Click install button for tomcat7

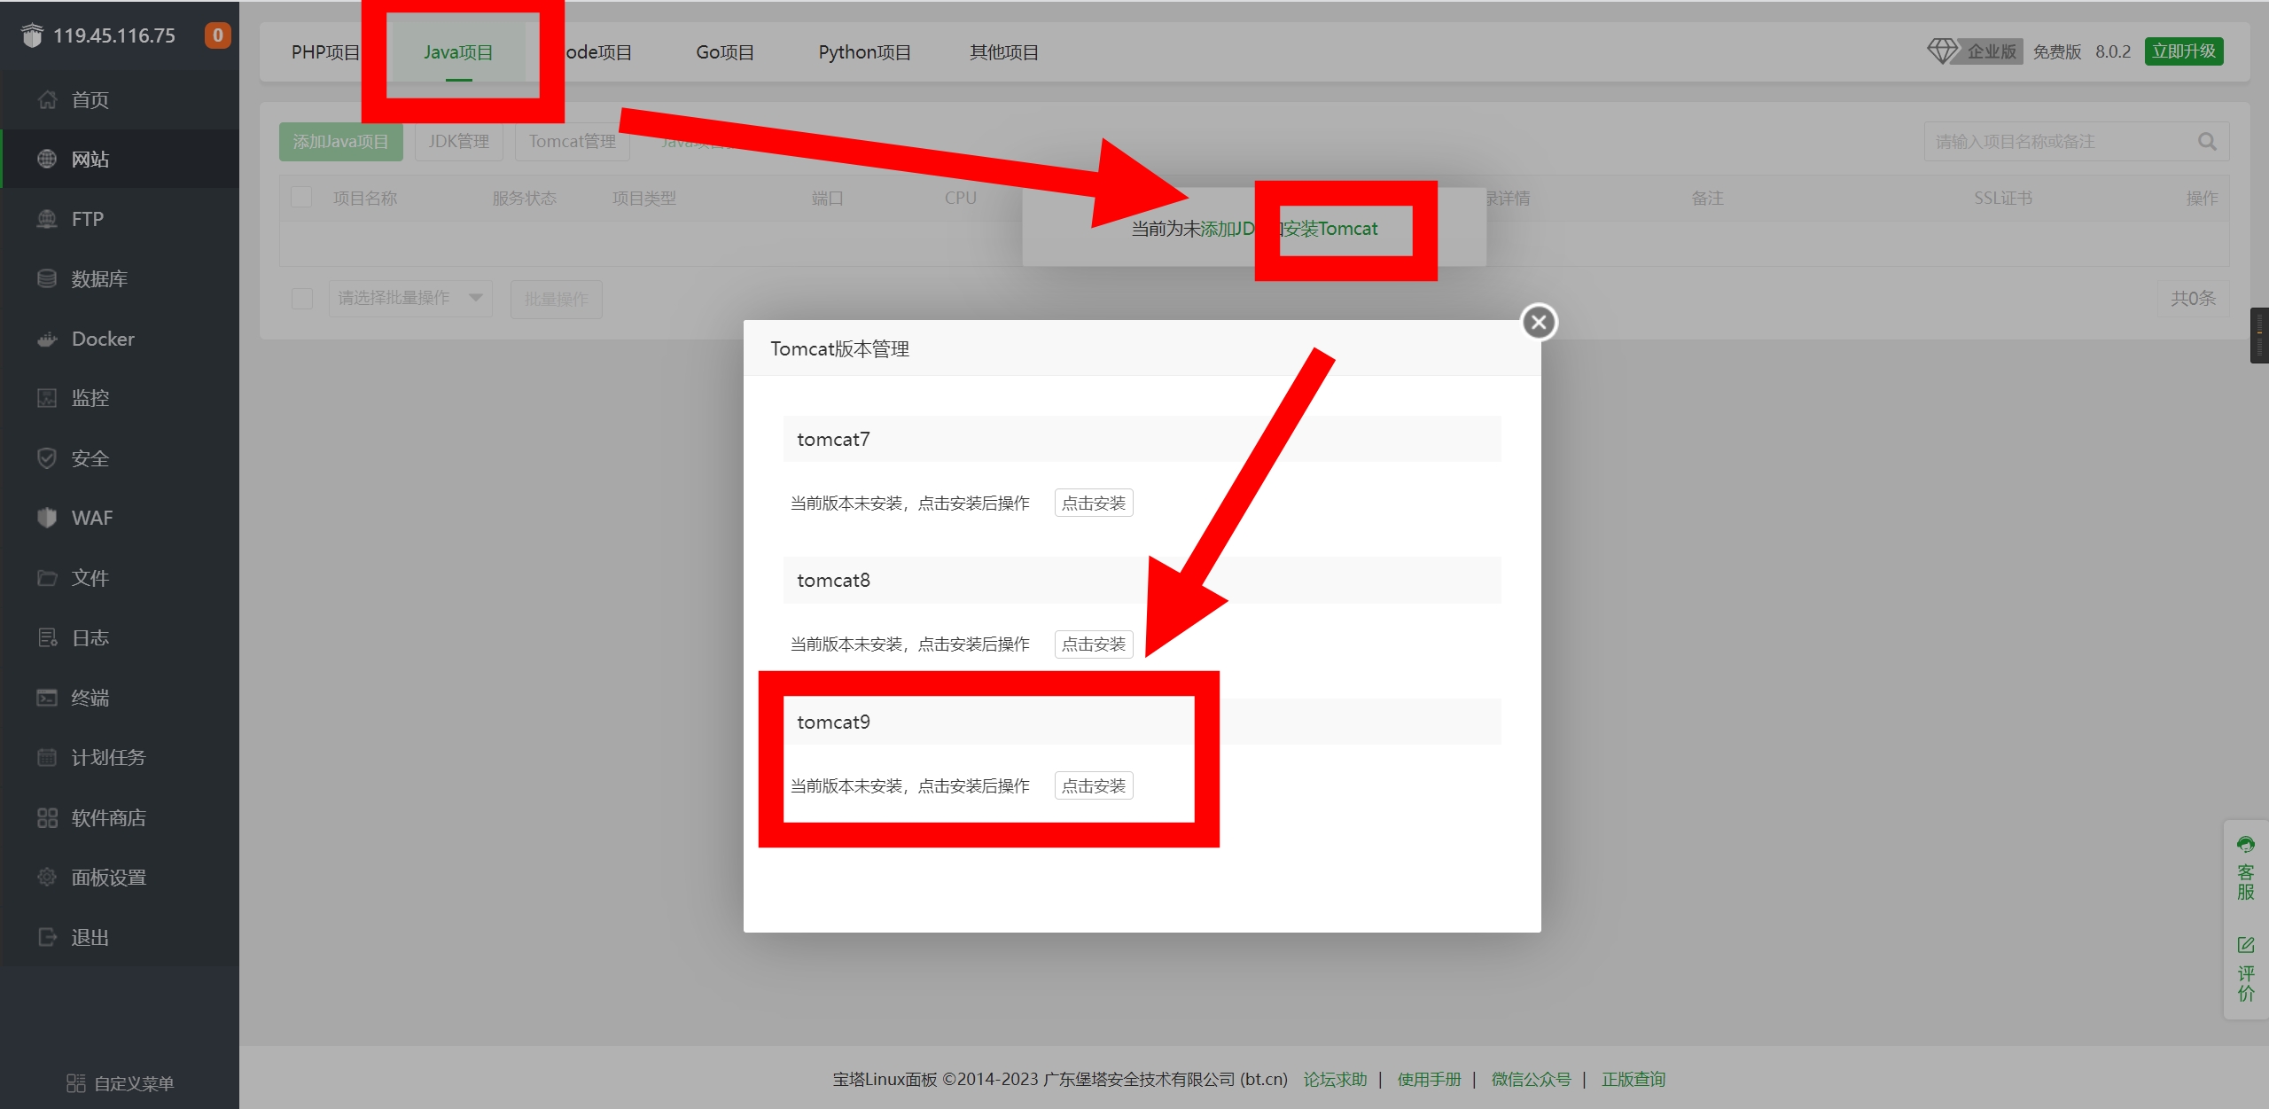click(1093, 504)
